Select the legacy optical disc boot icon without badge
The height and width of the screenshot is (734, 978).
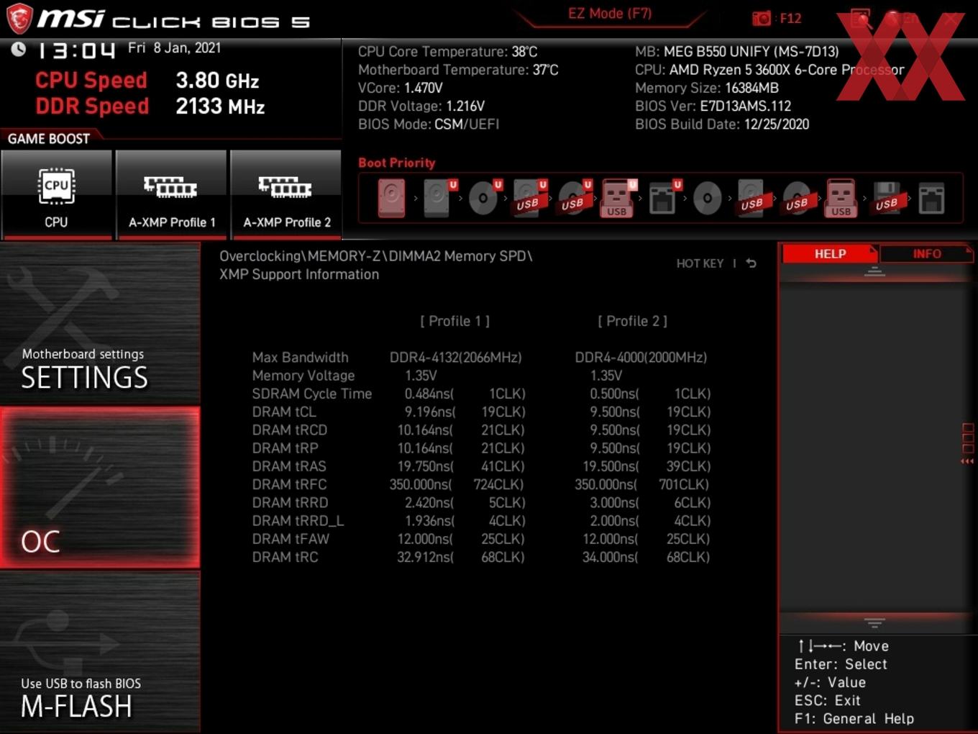click(x=707, y=198)
